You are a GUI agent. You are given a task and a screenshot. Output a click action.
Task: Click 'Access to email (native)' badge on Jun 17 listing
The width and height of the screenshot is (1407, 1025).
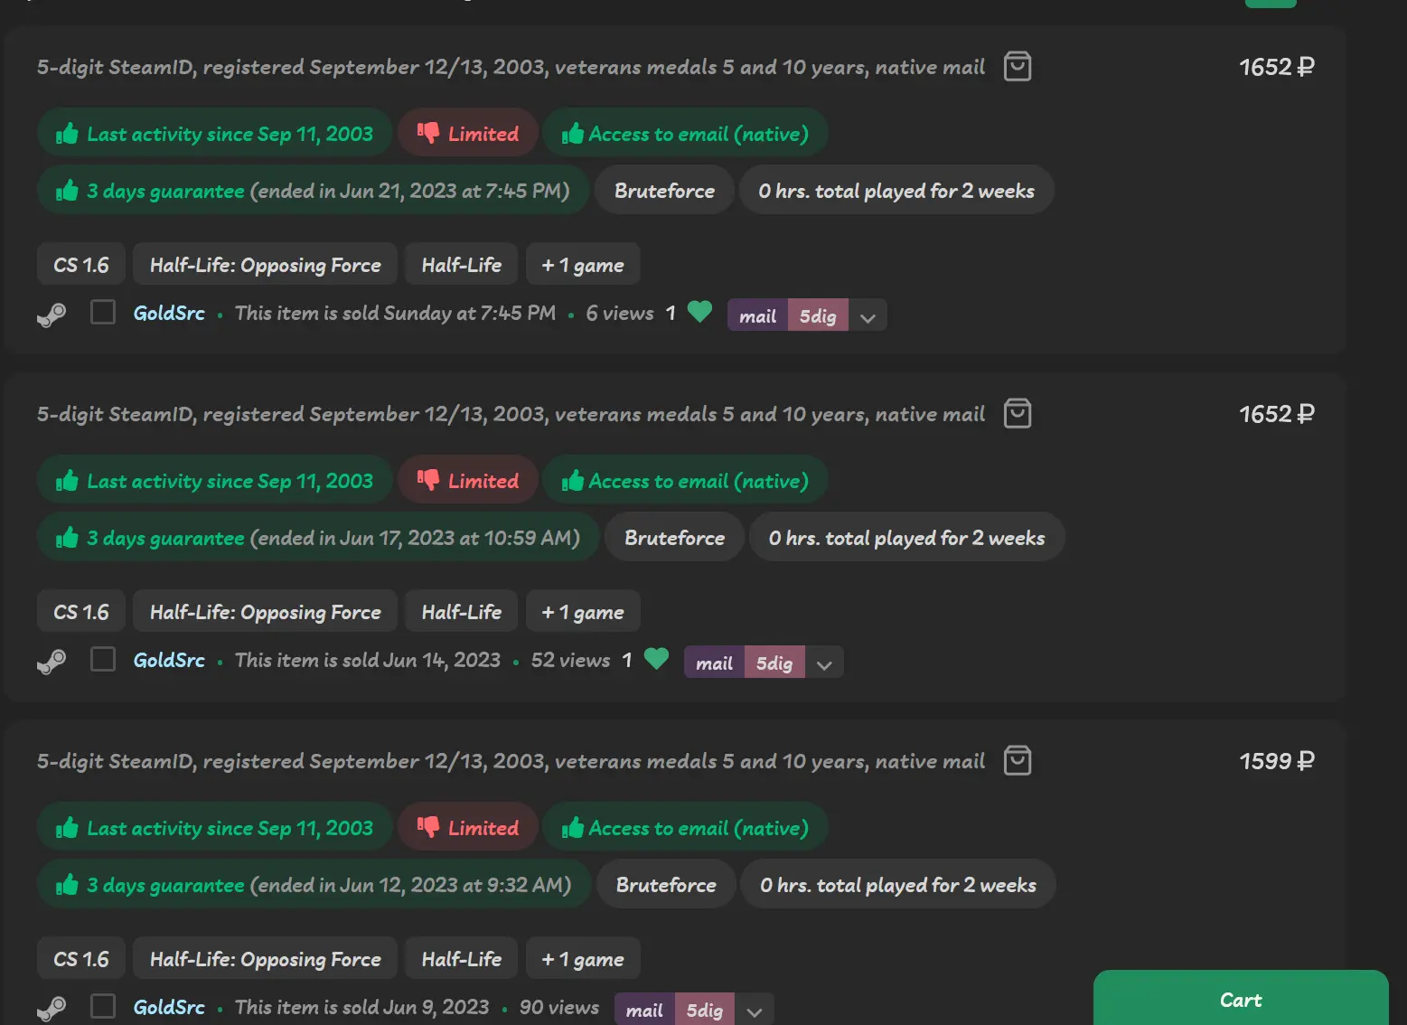click(685, 481)
